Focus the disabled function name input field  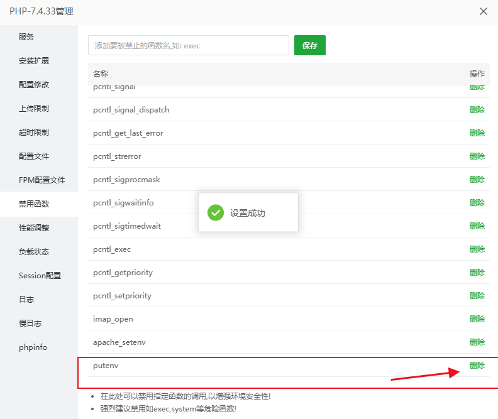(x=189, y=45)
